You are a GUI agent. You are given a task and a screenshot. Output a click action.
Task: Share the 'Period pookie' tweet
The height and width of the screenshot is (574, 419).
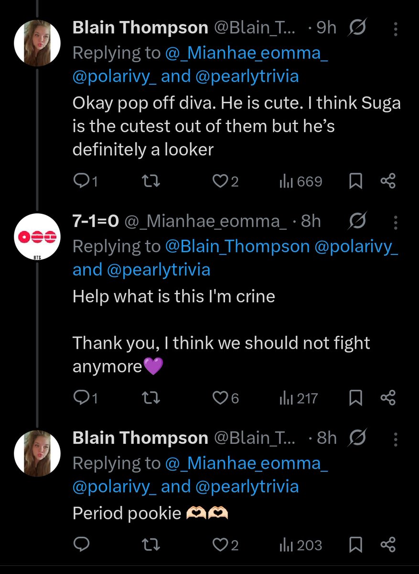[x=387, y=544]
